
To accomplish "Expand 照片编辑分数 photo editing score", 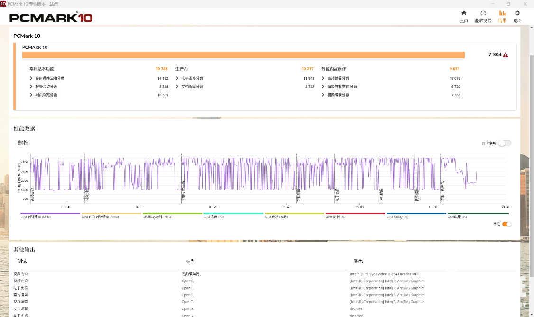I will pos(323,78).
